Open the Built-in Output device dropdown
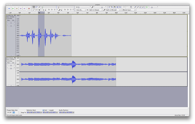195x124 pixels. tap(96, 10)
